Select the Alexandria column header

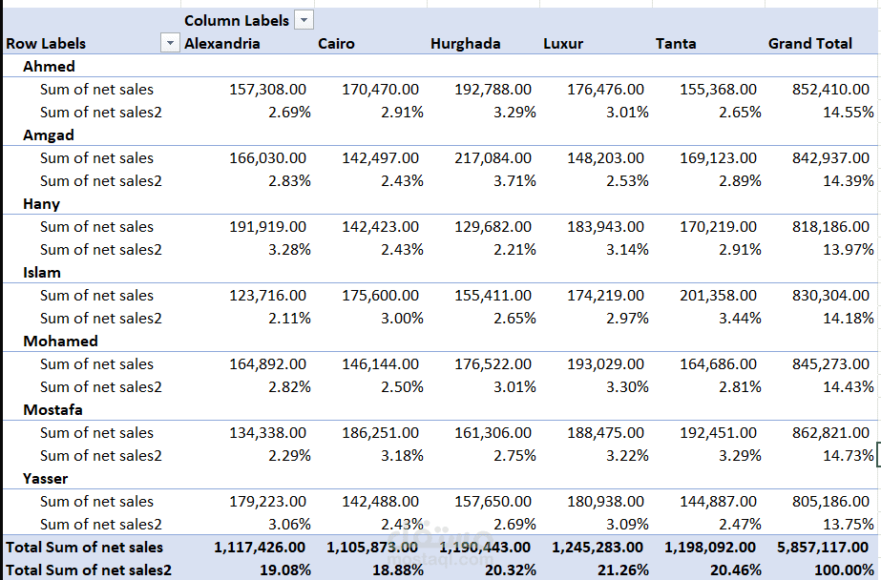click(222, 43)
